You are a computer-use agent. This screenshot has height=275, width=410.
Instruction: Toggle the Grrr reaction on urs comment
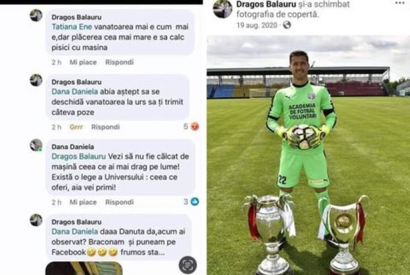coord(76,127)
